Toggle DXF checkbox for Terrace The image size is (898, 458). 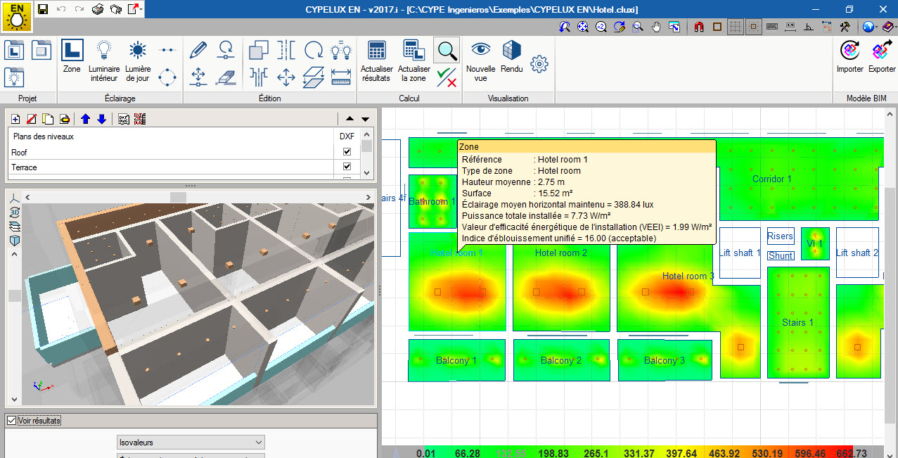tap(347, 167)
